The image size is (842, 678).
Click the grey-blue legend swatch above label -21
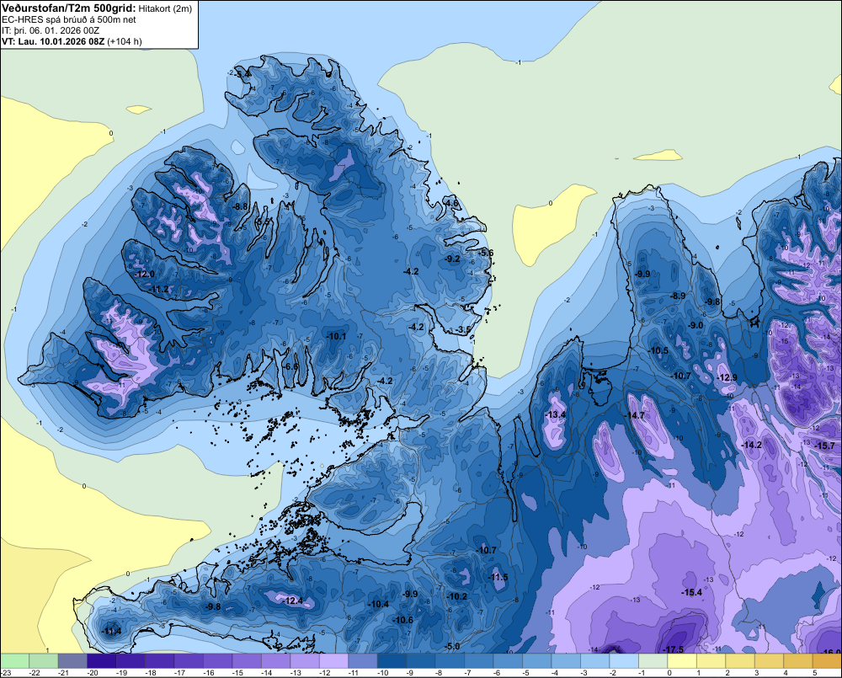point(72,661)
